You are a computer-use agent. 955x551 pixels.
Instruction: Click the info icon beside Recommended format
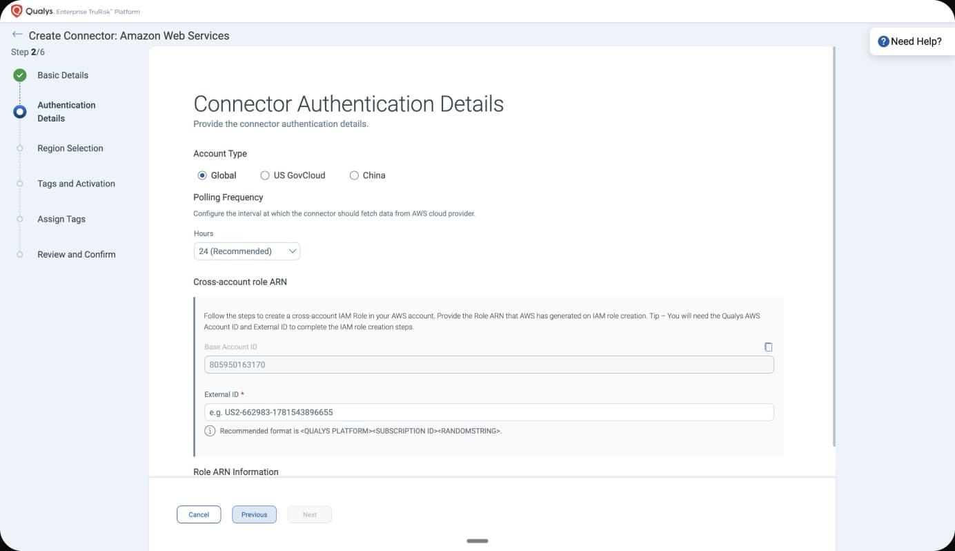click(x=210, y=431)
